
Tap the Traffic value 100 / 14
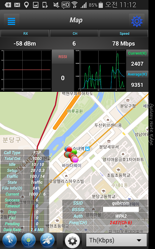(x=37, y=176)
